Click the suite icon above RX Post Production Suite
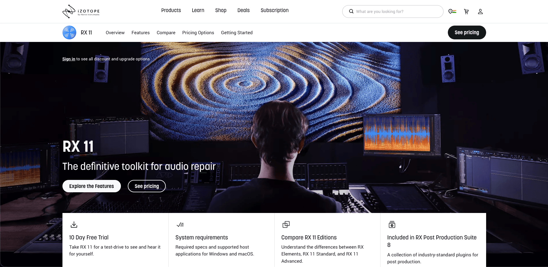This screenshot has height=267, width=548. click(392, 224)
